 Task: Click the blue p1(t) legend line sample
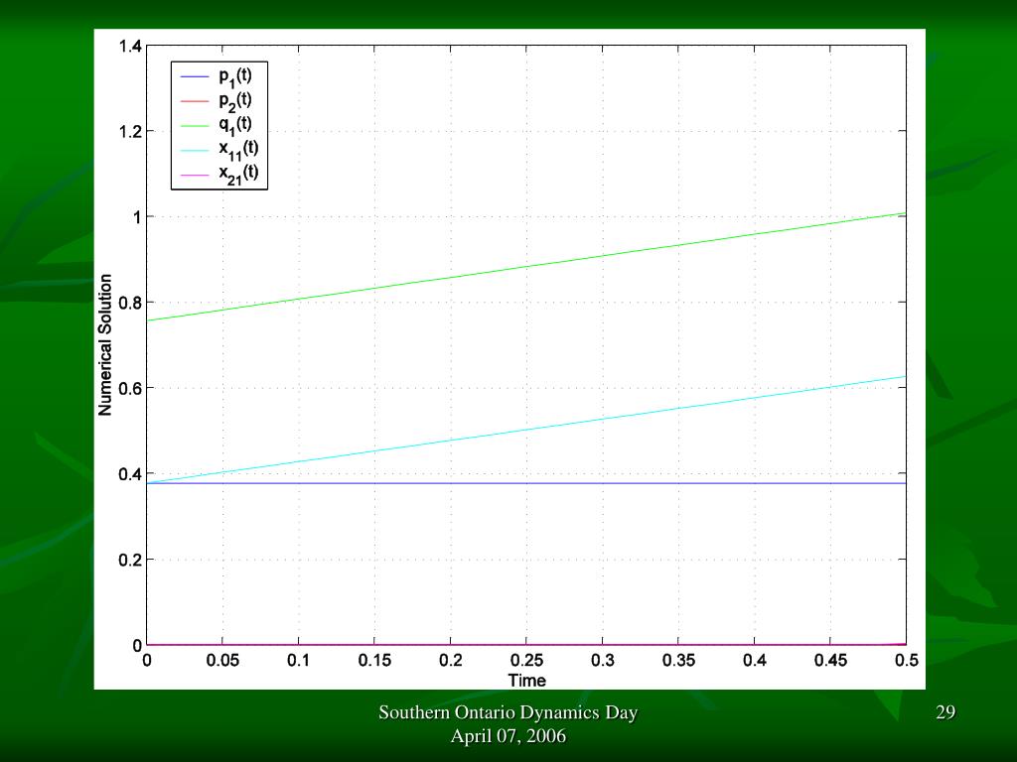195,77
